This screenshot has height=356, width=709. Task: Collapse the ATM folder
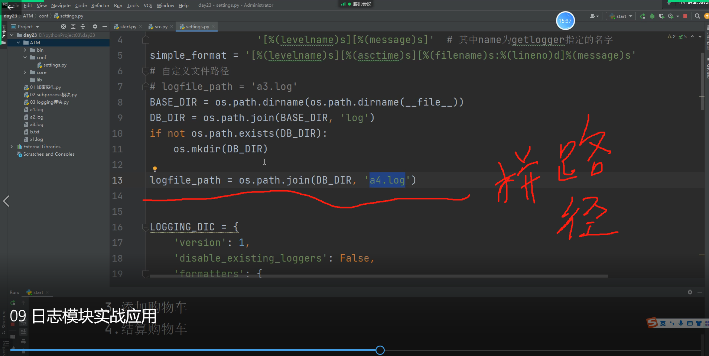coord(18,42)
